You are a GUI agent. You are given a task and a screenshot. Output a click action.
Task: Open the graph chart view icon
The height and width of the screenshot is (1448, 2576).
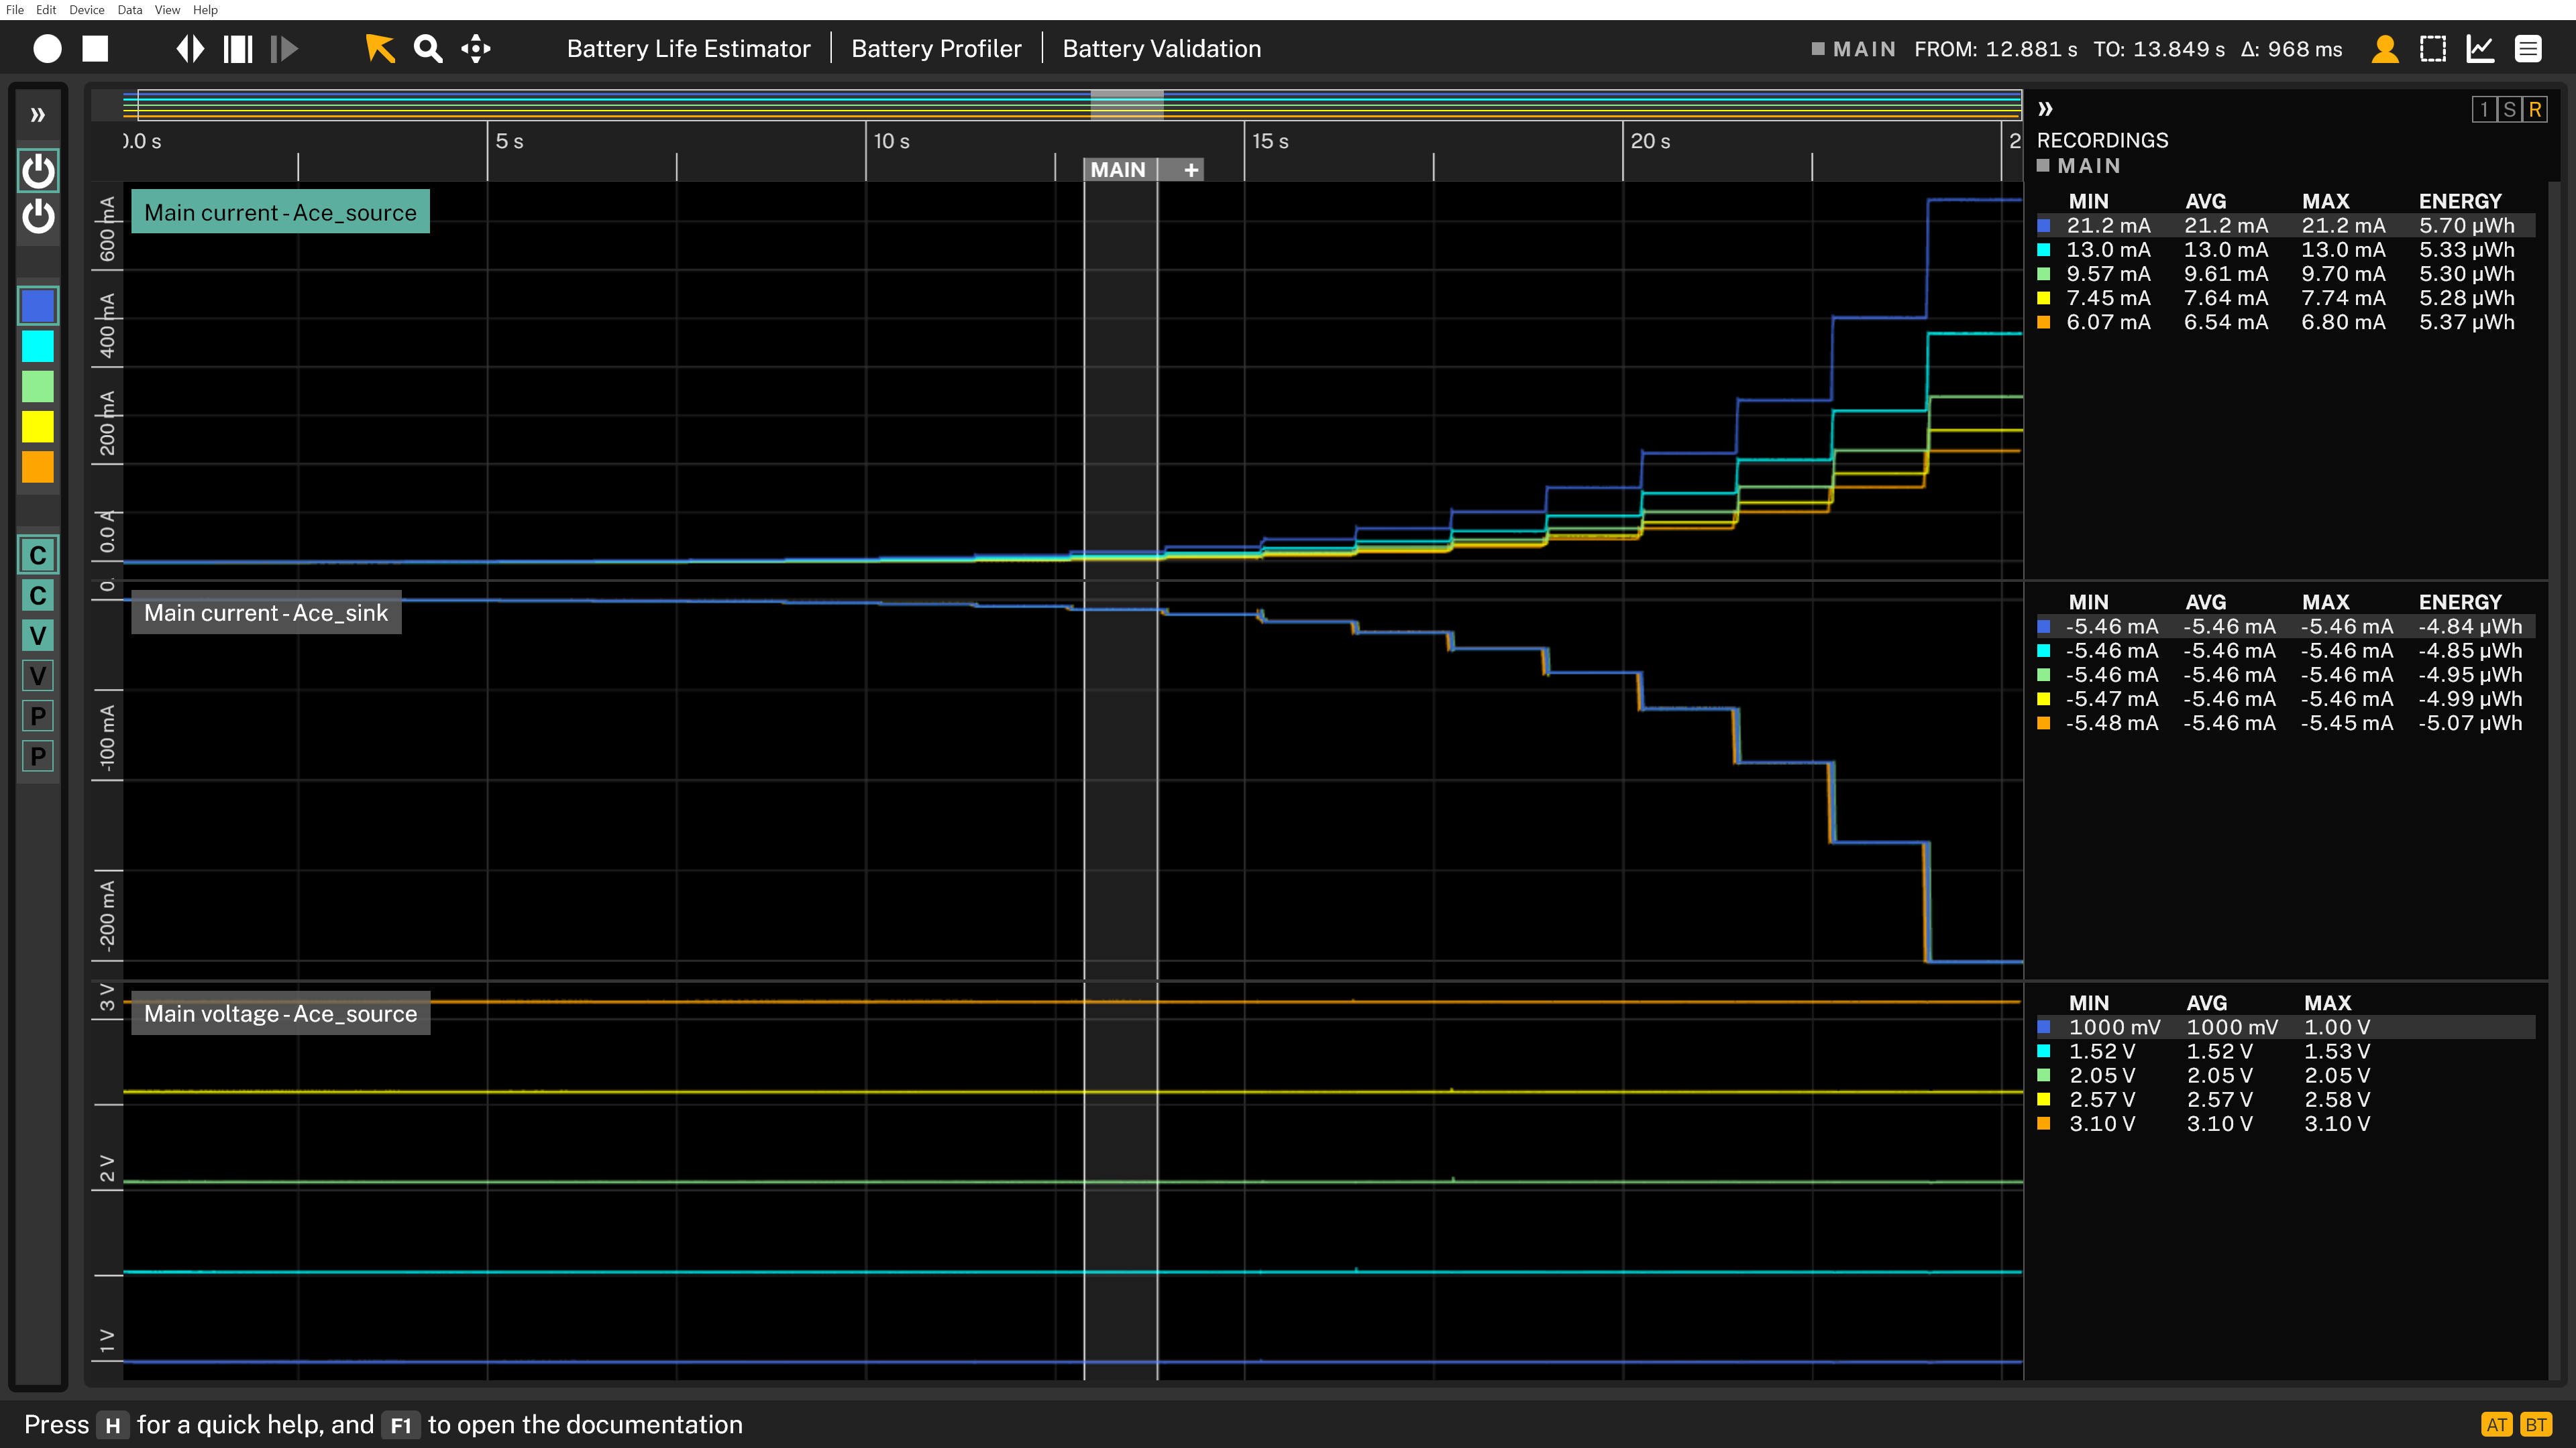2481,49
